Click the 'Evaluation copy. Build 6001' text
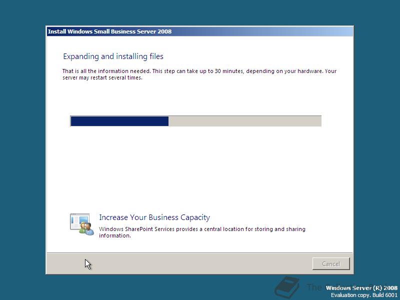 pyautogui.click(x=364, y=295)
